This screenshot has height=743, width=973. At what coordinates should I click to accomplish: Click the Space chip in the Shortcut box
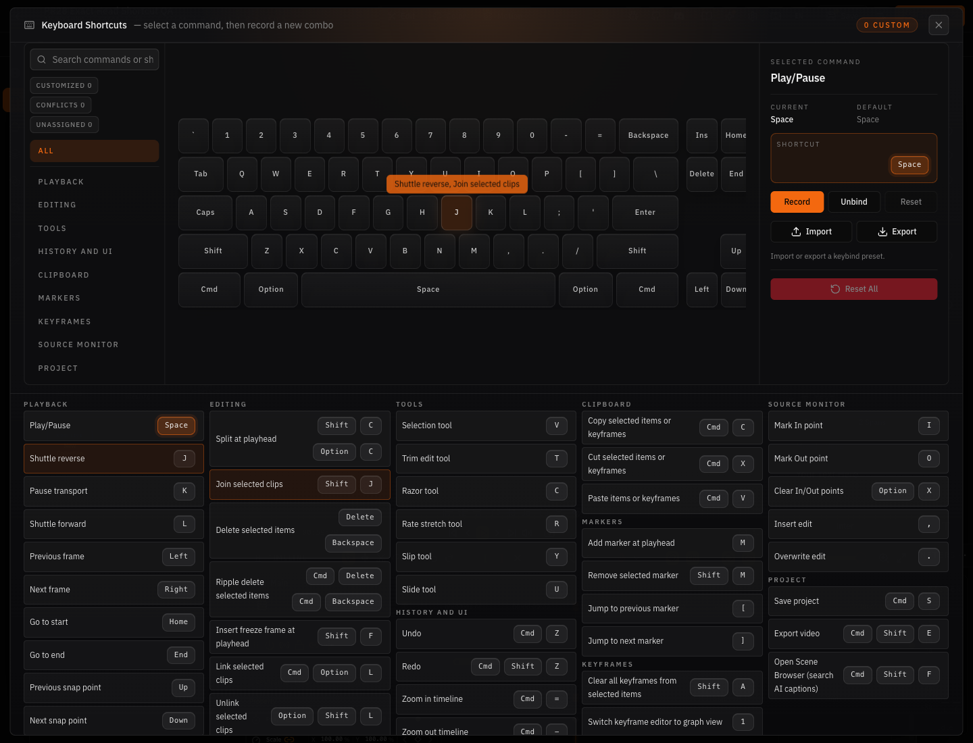click(909, 165)
